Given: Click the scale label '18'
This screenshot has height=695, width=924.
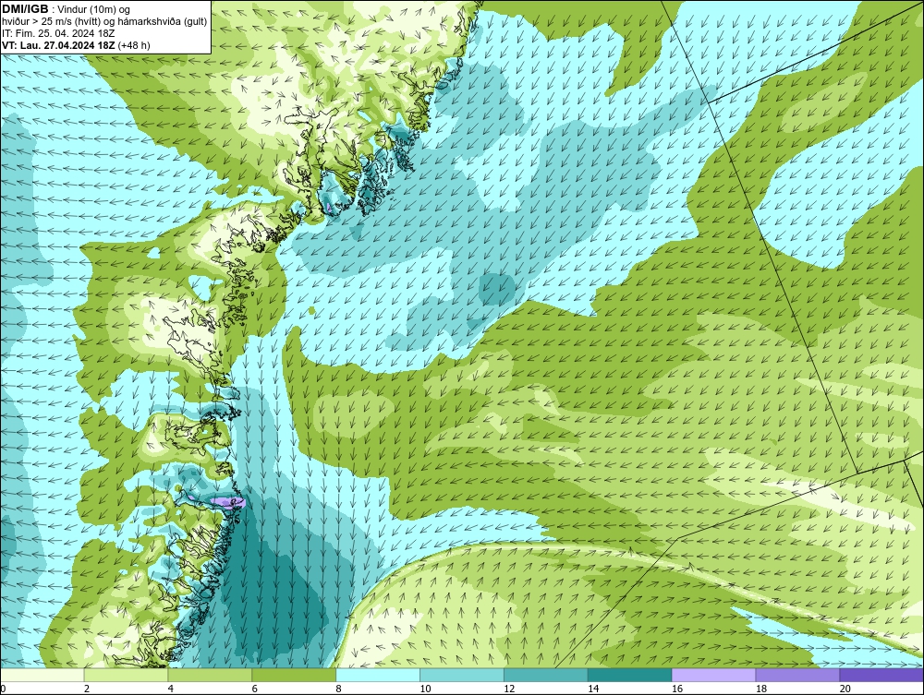Looking at the screenshot, I should [760, 689].
